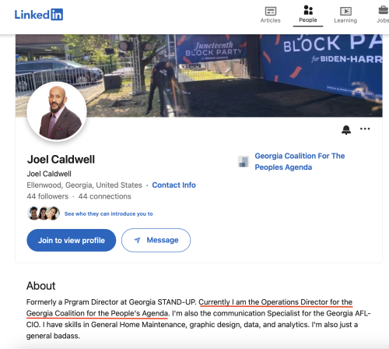
Task: Click the LinkedIn logo
Action: [39, 15]
